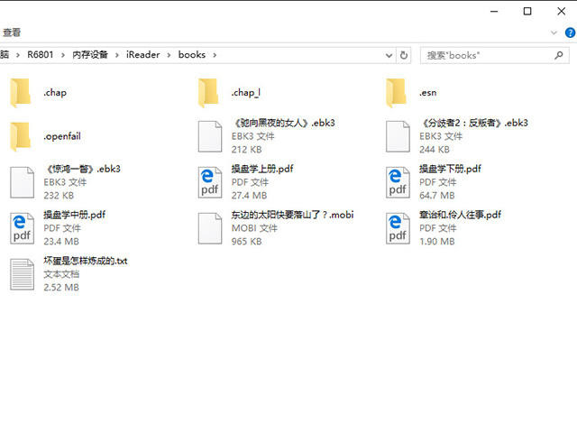Click file name 坏蛋是怎样炼成的.txt
Screen dimensions: 577x433
(x=86, y=261)
